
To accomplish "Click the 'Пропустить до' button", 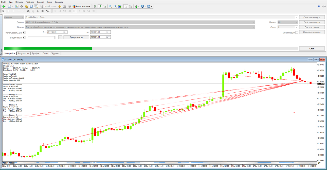I will click(76, 37).
